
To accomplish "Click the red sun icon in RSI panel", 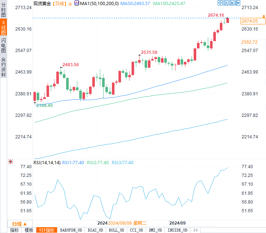I will click(x=11, y=162).
